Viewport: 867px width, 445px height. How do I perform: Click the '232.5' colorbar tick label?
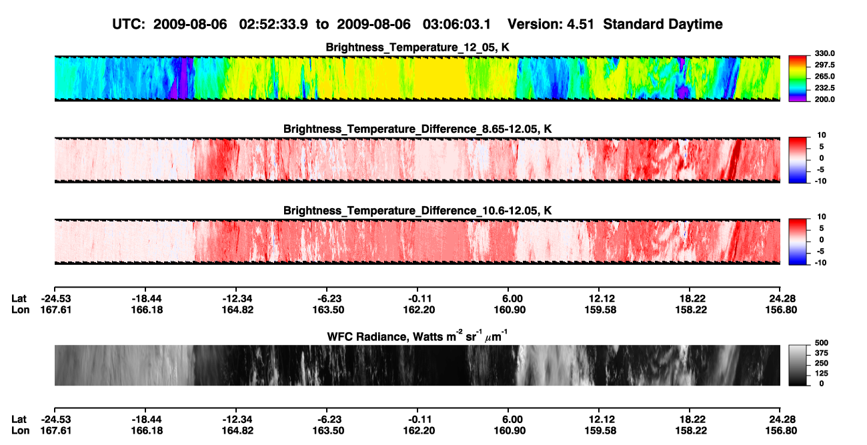[824, 88]
